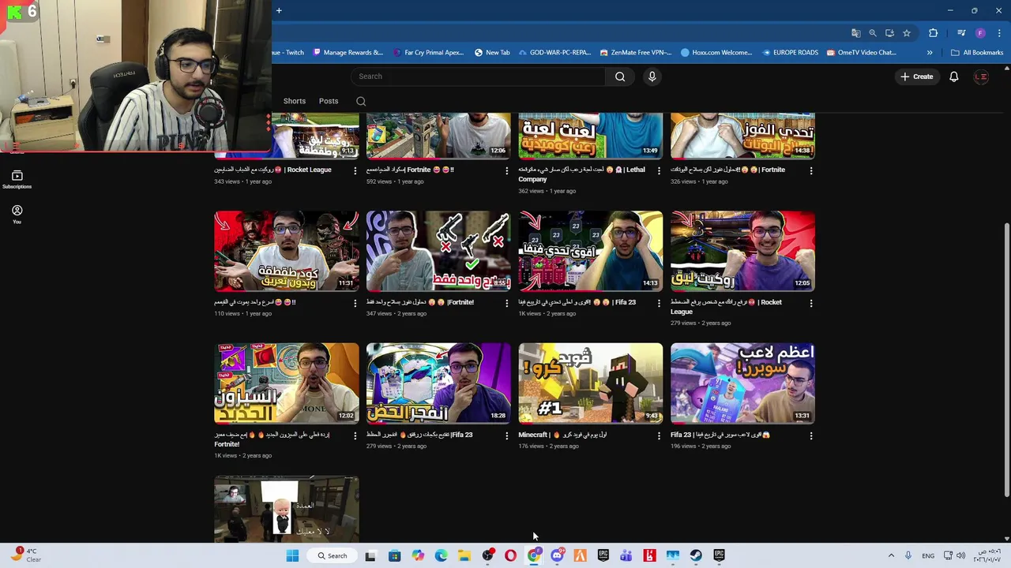Image resolution: width=1011 pixels, height=568 pixels.
Task: Open the GOD-WAR-PC-REPA bookmark
Action: pos(554,53)
